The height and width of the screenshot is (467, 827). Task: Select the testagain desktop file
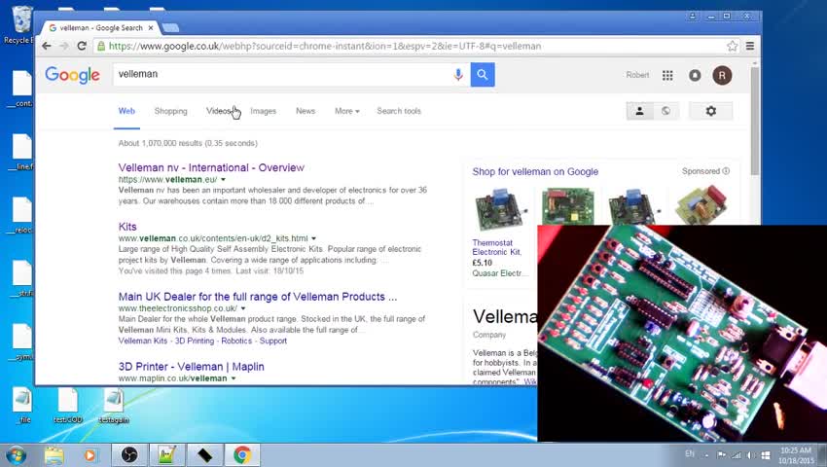pos(114,406)
